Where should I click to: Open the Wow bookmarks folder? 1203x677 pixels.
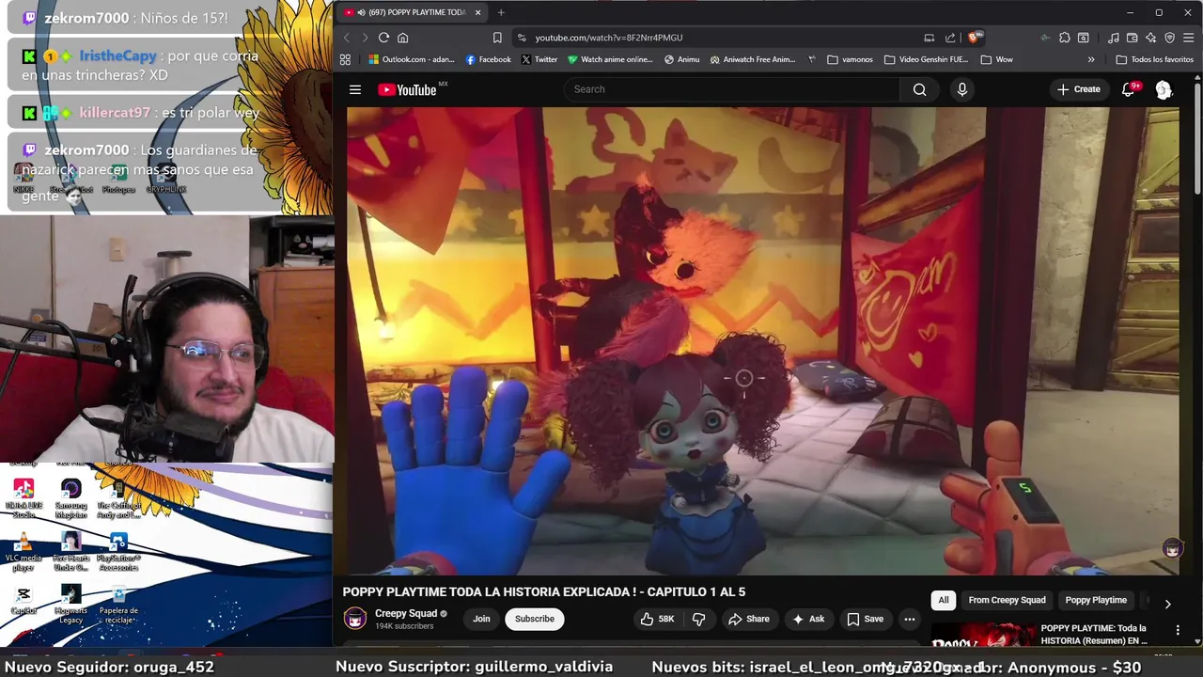coord(996,59)
